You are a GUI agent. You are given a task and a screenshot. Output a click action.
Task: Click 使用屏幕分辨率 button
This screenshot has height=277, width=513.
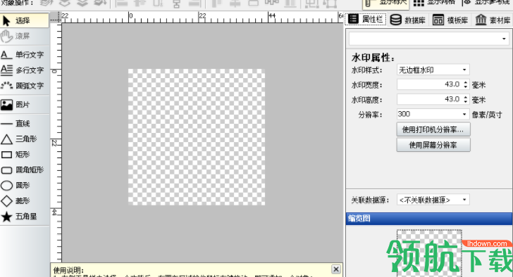tap(433, 145)
